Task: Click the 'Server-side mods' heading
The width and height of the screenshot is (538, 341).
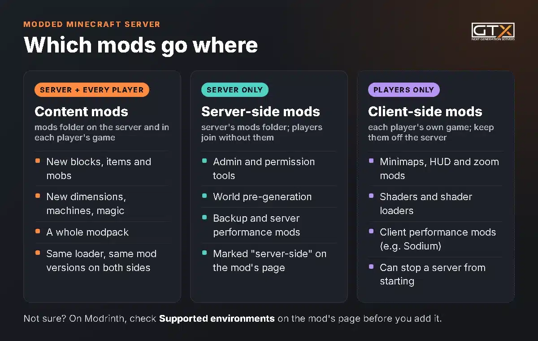Action: (x=260, y=111)
